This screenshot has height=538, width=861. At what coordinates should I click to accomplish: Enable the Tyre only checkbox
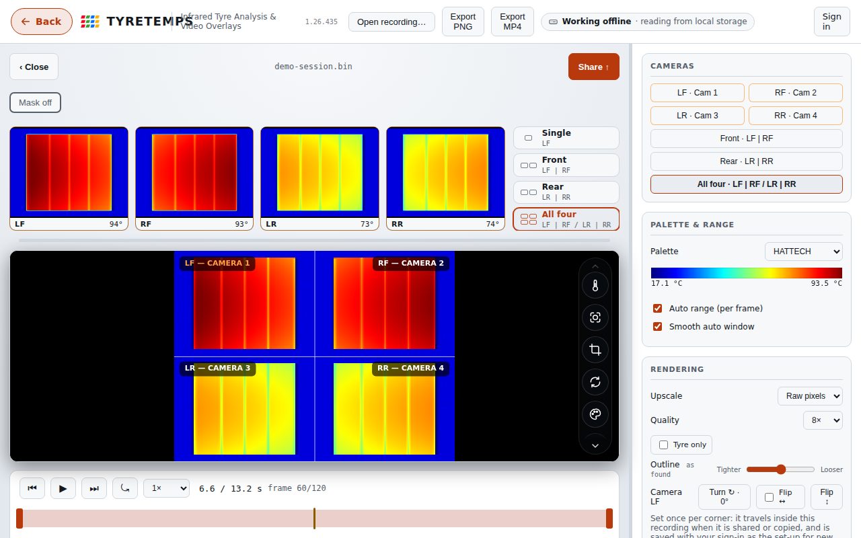tap(664, 445)
